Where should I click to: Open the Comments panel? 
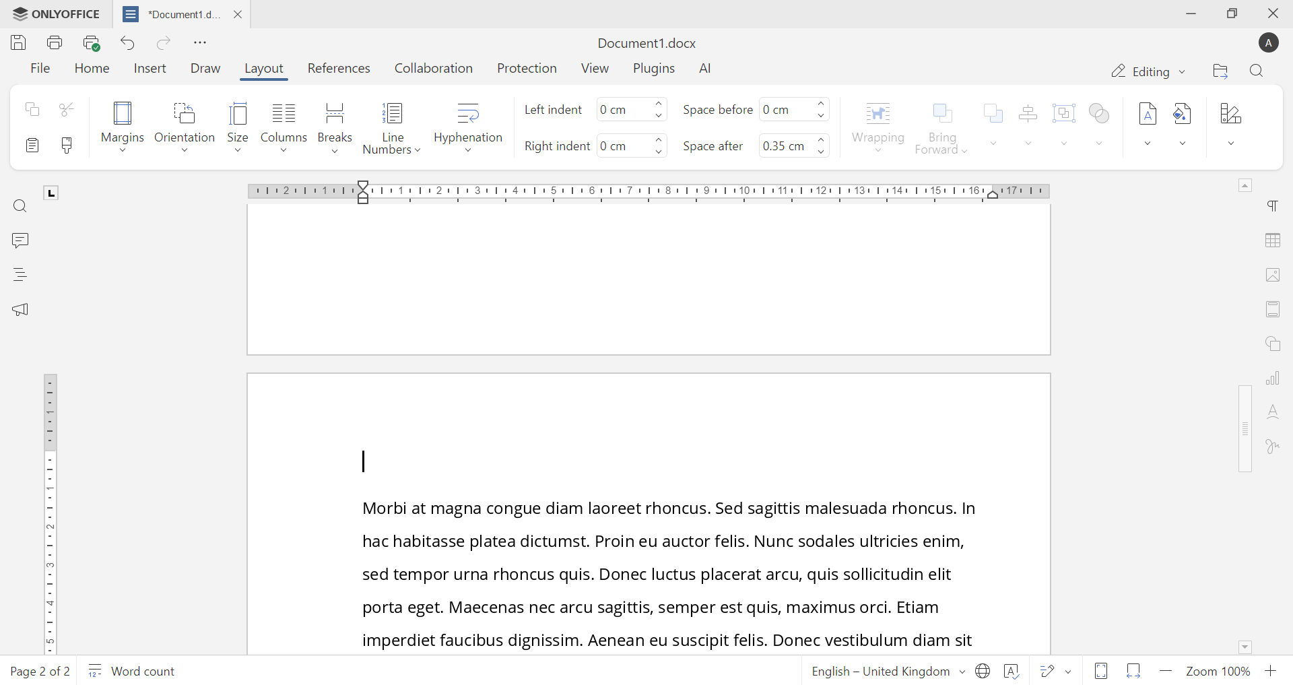coord(20,240)
